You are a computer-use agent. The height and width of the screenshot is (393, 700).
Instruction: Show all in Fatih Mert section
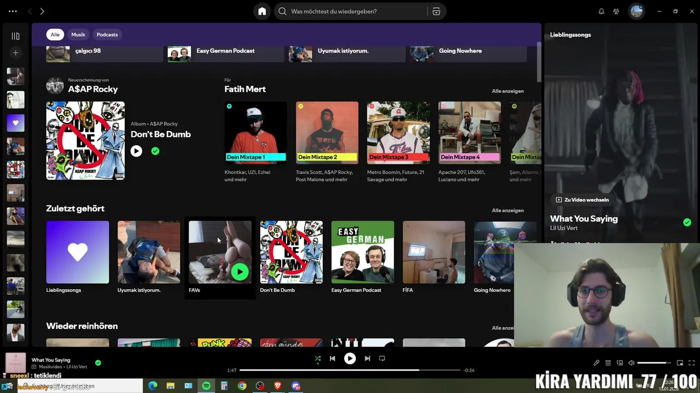point(507,91)
